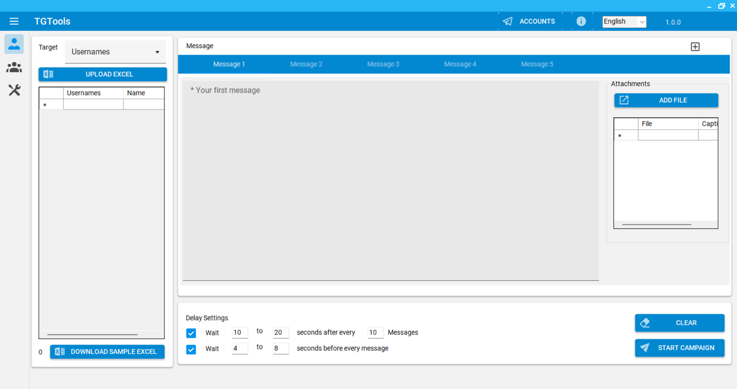Click the attachments table horizontal scrollbar
The image size is (737, 389).
[x=656, y=225]
